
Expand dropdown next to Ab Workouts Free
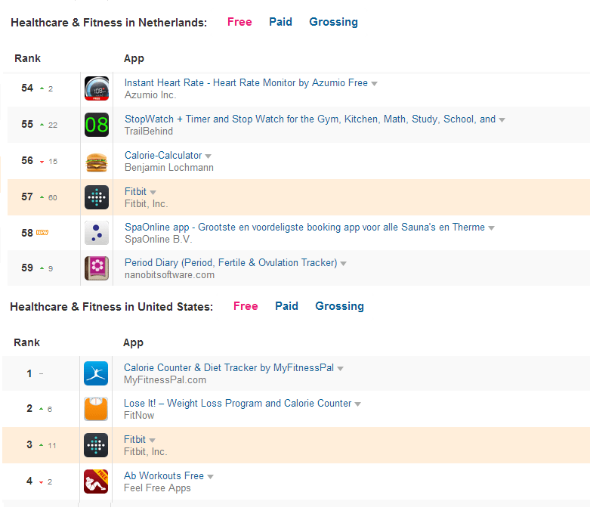click(x=210, y=477)
